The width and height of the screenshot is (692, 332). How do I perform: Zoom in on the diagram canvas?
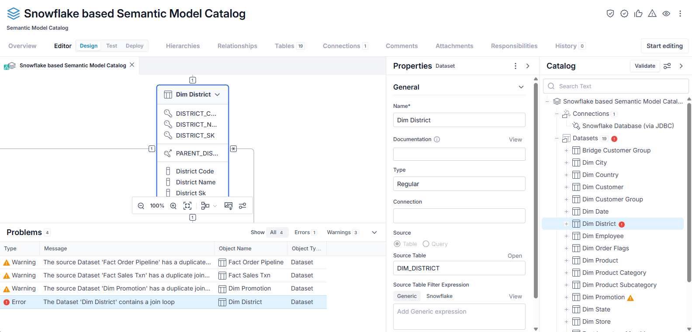pyautogui.click(x=173, y=206)
